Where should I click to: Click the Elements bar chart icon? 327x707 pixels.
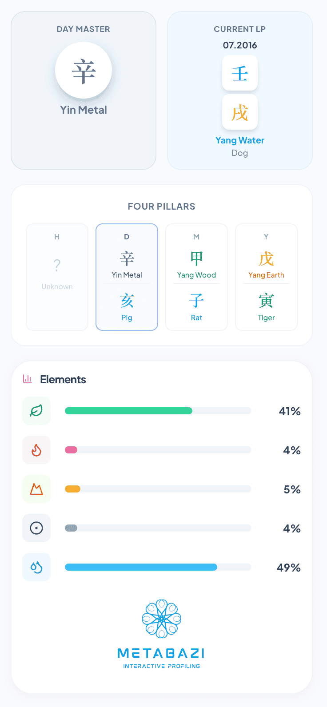28,379
